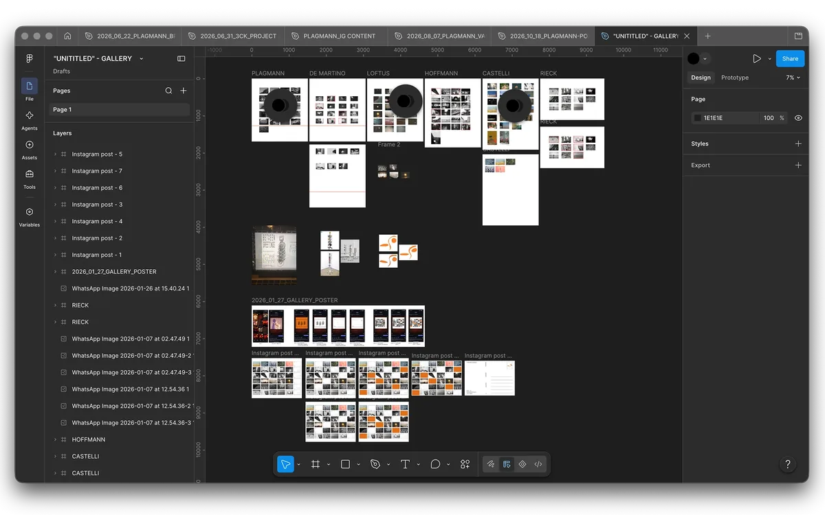Expand the 2026_01_27_GALLERY_POSTER layer
Image resolution: width=825 pixels, height=515 pixels.
55,272
